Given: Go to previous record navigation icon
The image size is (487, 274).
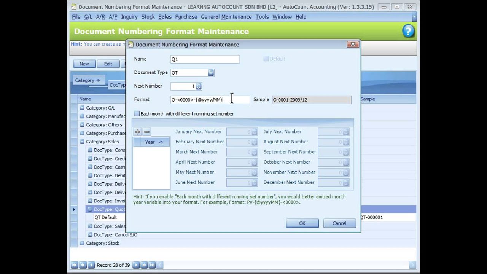Looking at the screenshot, I should [x=91, y=265].
